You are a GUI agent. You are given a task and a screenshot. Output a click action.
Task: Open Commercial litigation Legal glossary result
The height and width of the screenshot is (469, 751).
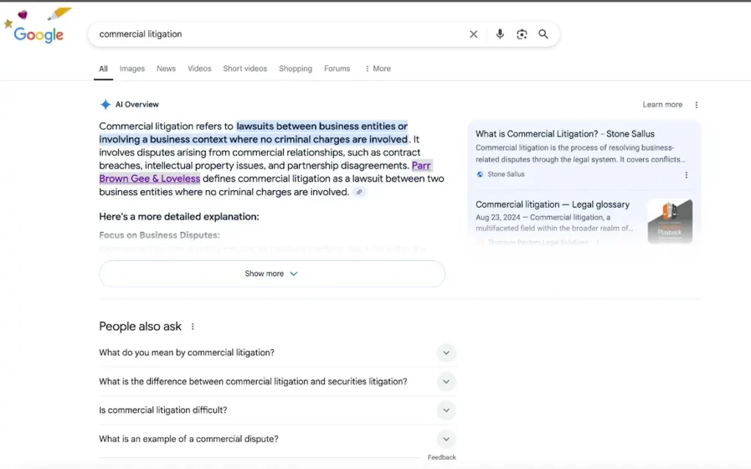click(552, 204)
